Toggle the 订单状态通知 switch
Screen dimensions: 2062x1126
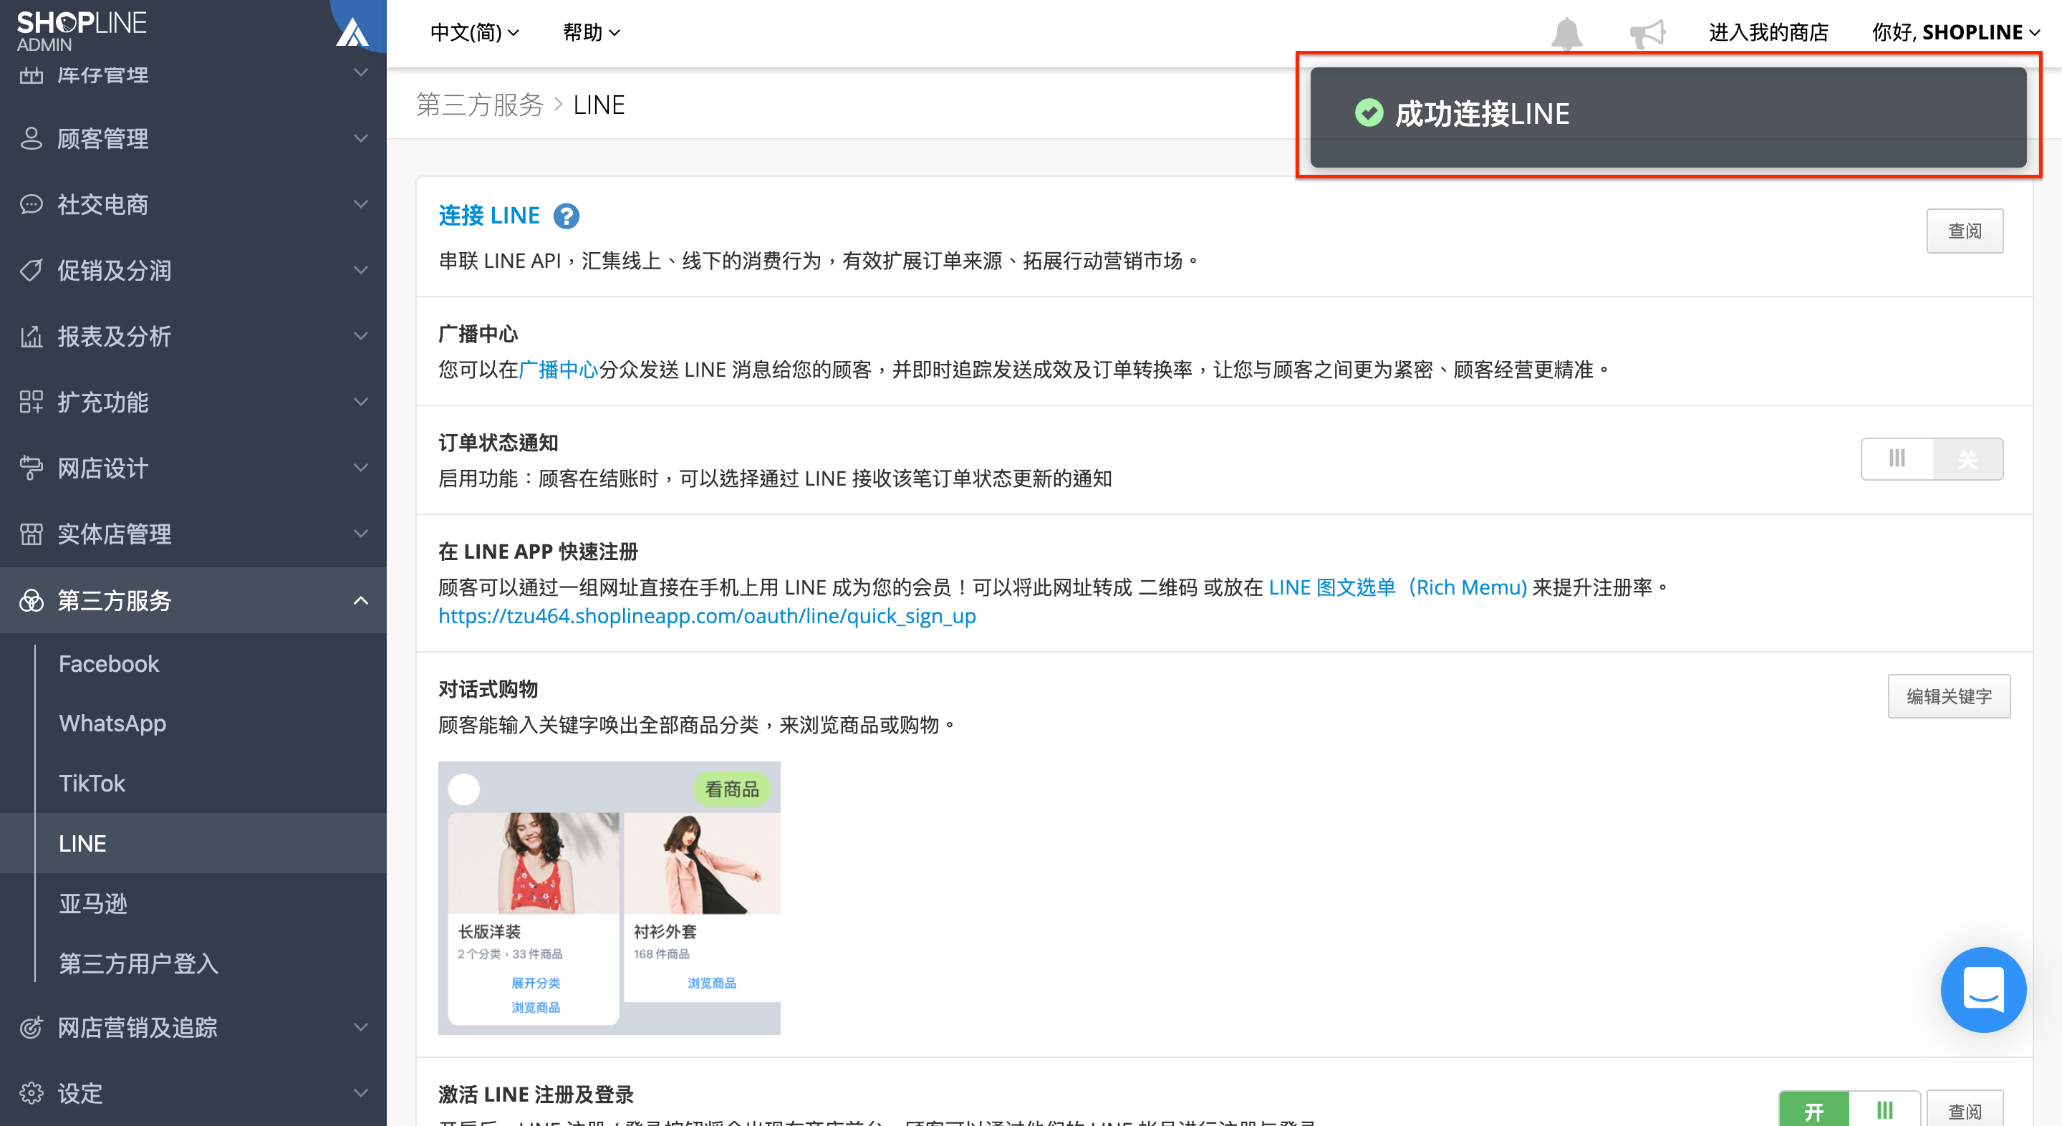[x=1932, y=458]
